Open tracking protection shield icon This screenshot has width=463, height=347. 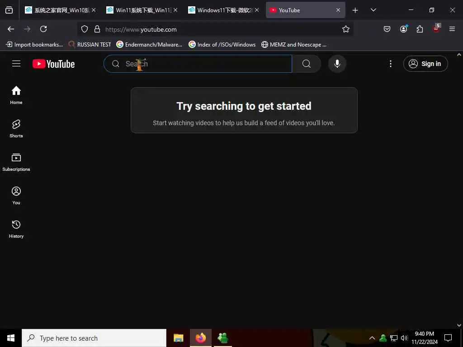coord(85,29)
